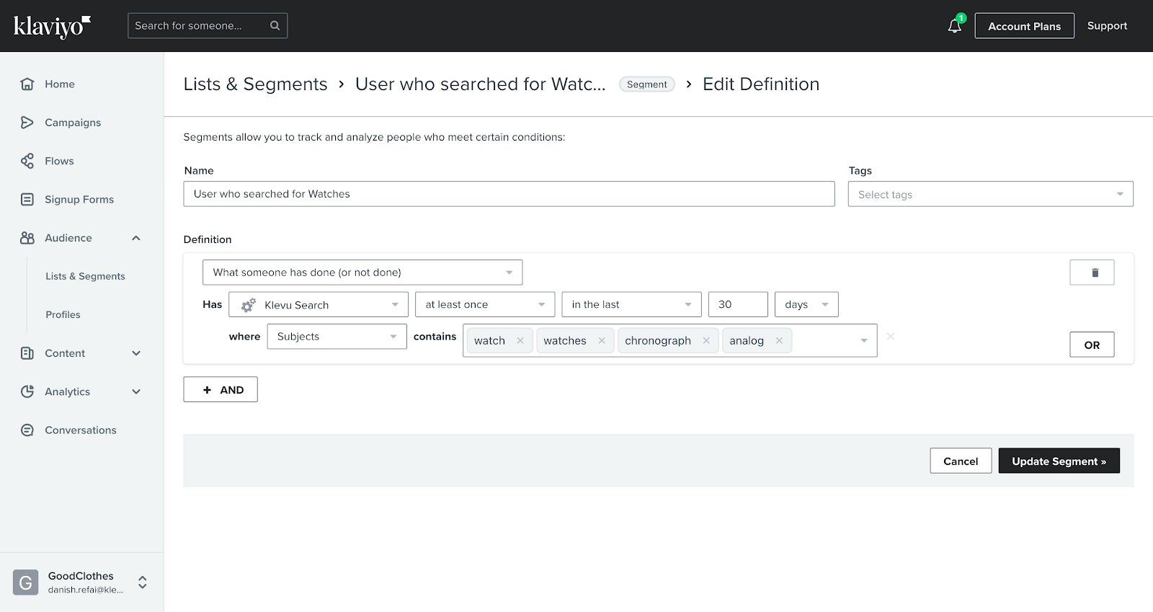1153x612 pixels.
Task: Expand the Analytics sidebar section
Action: [x=136, y=391]
